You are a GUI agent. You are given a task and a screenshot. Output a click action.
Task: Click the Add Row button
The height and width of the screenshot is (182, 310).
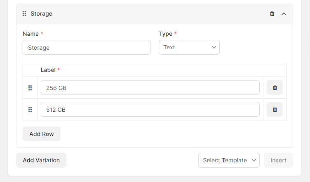(42, 134)
